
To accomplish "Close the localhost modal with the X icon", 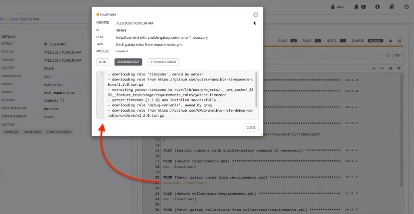I will click(255, 15).
